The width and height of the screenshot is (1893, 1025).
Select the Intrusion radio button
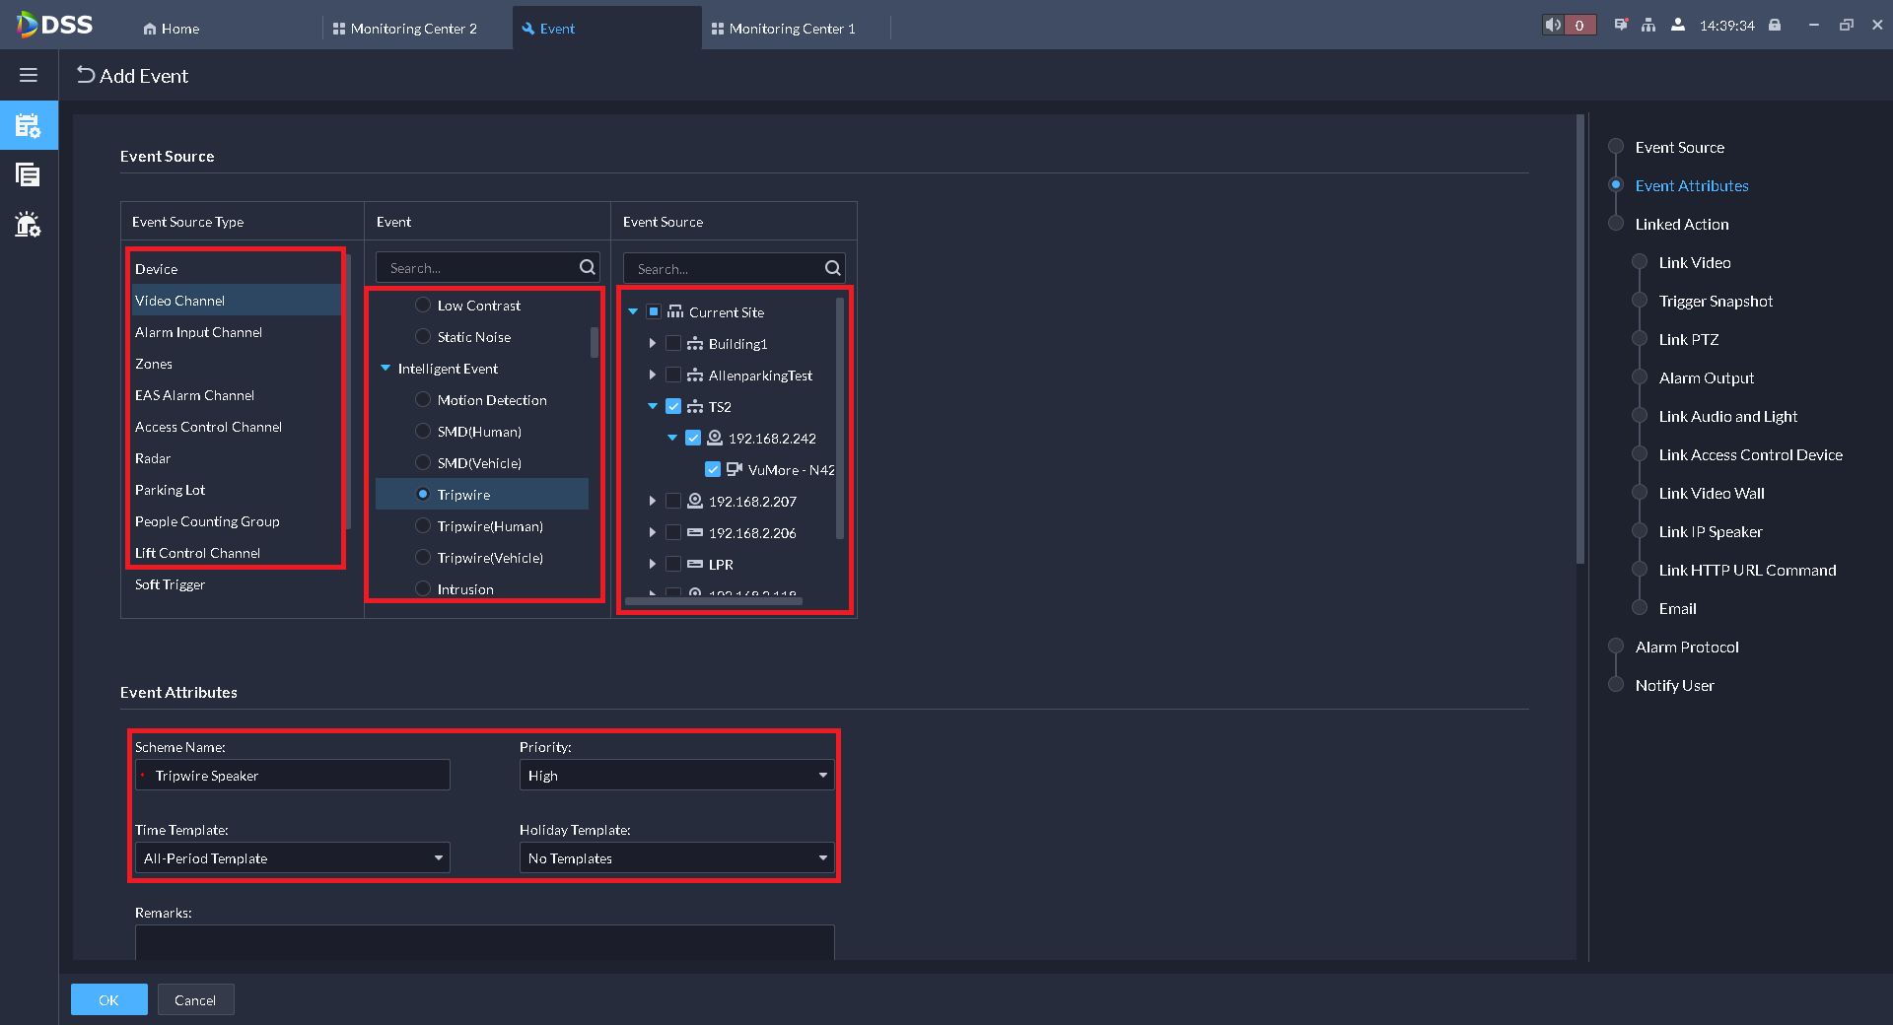pyautogui.click(x=423, y=588)
